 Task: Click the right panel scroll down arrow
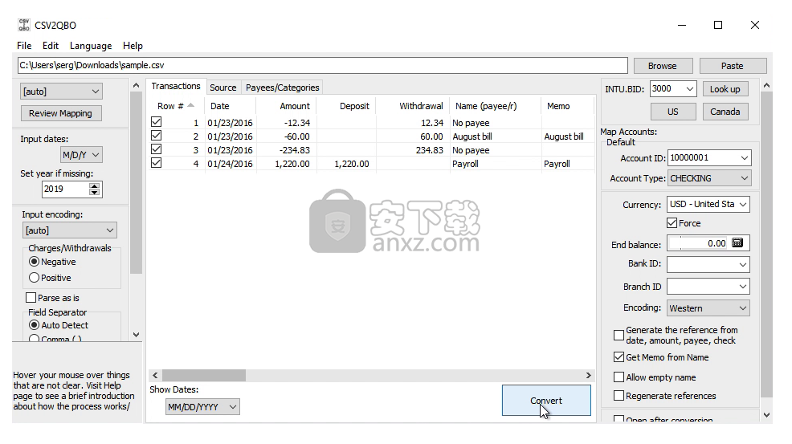click(767, 415)
